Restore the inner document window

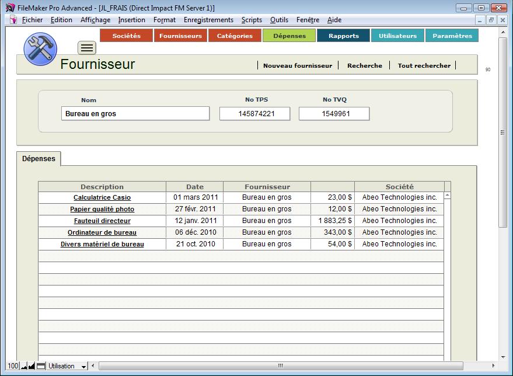point(491,20)
